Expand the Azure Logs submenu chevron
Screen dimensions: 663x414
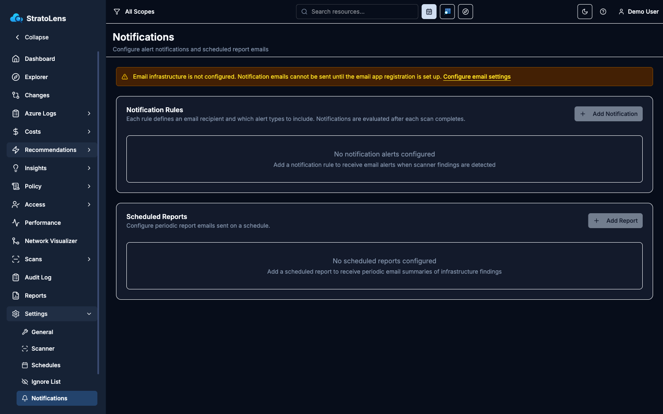click(x=89, y=113)
